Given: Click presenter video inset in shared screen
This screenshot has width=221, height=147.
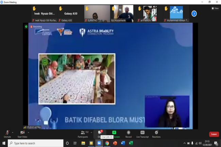Looking at the screenshot, I should click(167, 112).
